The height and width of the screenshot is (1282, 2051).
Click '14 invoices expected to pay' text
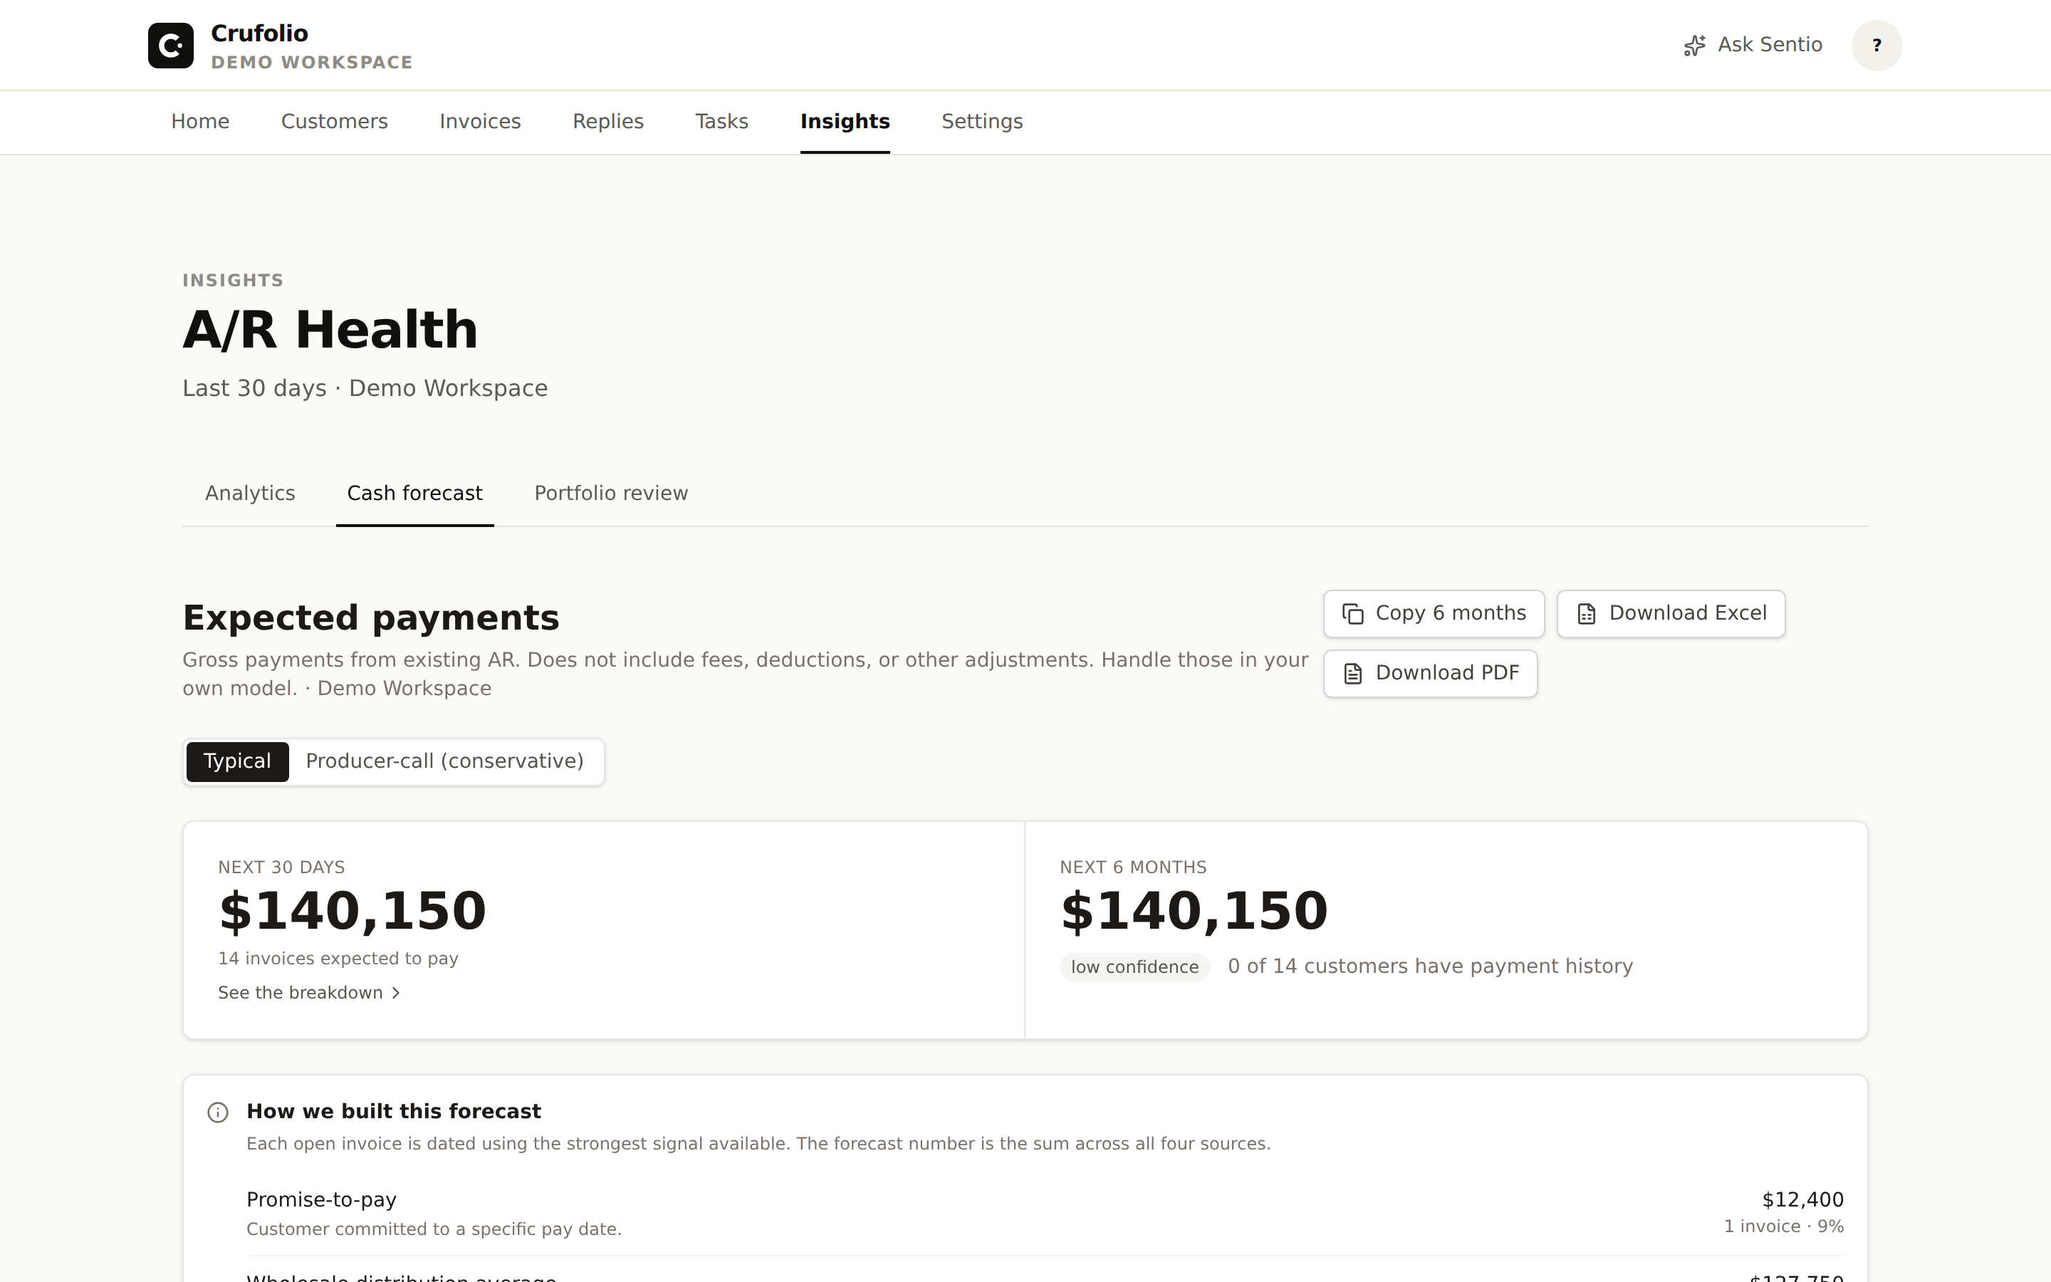coord(338,959)
